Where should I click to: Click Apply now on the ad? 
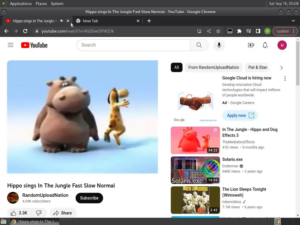240,115
